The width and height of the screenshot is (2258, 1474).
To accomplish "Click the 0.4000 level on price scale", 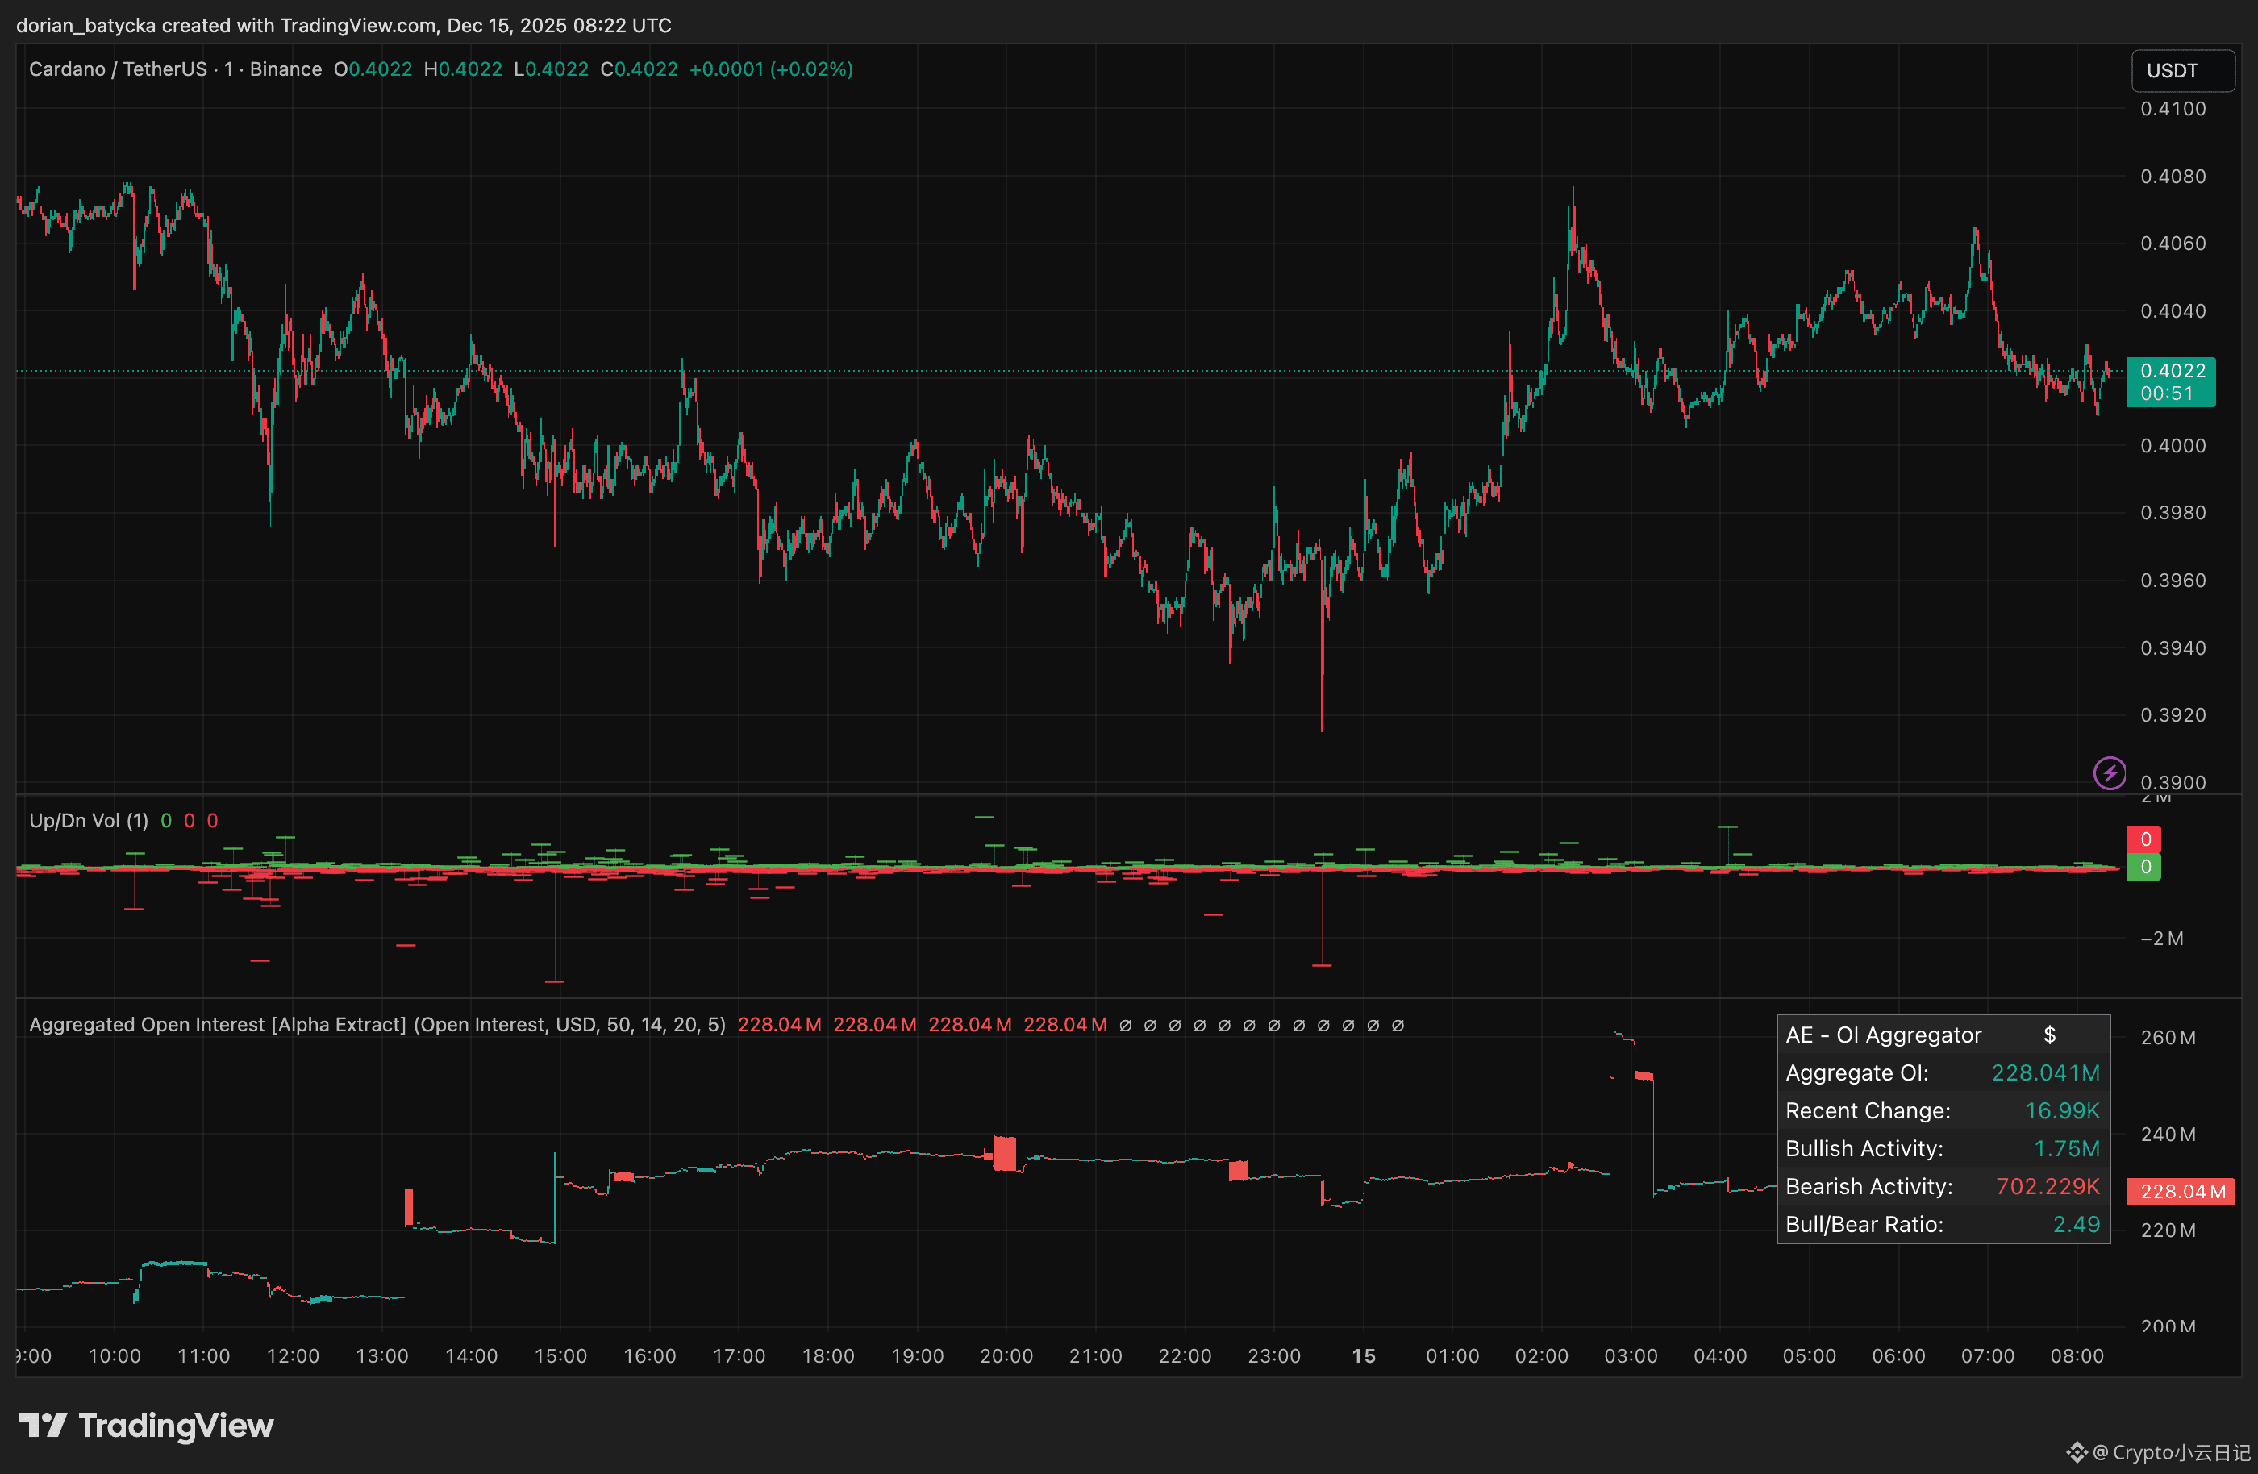I will click(x=2173, y=446).
